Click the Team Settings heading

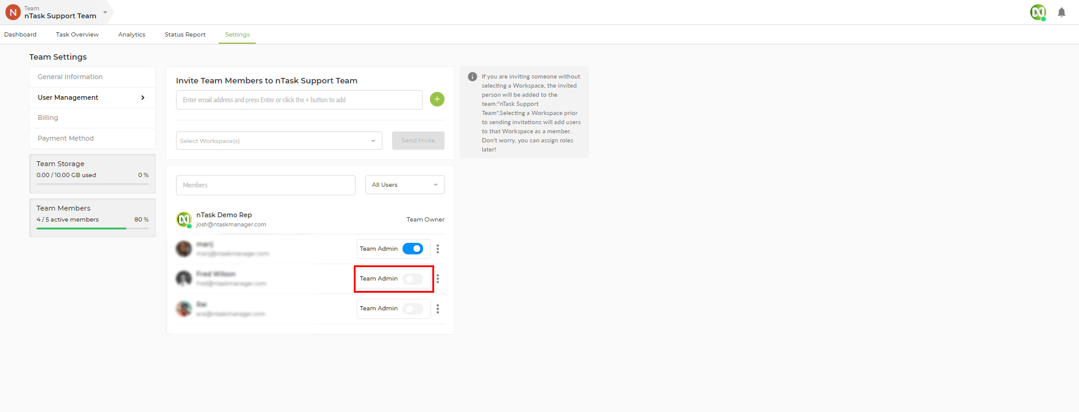click(x=58, y=57)
